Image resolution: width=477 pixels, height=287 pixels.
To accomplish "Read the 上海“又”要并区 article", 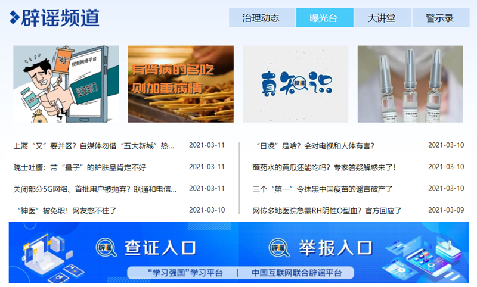I will 94,145.
